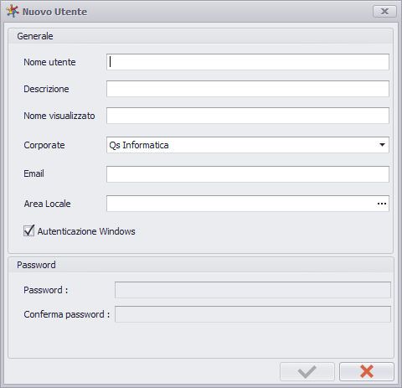Focus the Nome utente input field
The image size is (402, 388).
click(248, 62)
